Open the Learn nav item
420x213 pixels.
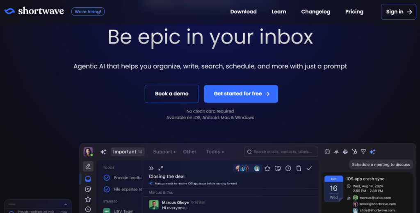pyautogui.click(x=279, y=11)
